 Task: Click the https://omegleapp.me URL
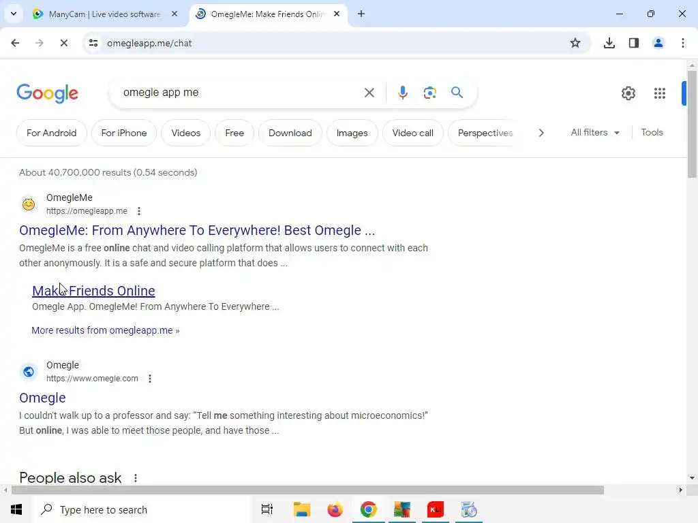[87, 211]
